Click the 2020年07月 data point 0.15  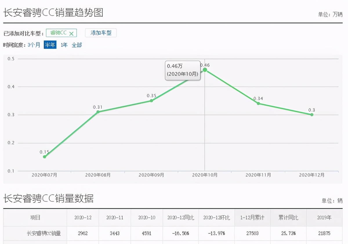44,157
